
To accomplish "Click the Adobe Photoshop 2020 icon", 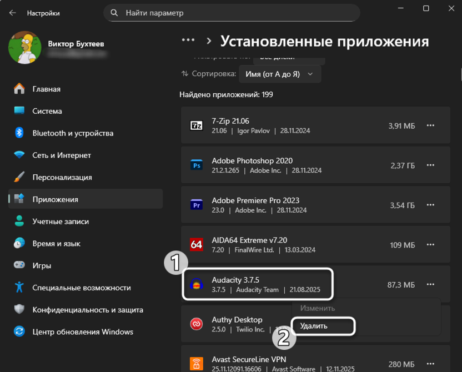I will point(196,165).
